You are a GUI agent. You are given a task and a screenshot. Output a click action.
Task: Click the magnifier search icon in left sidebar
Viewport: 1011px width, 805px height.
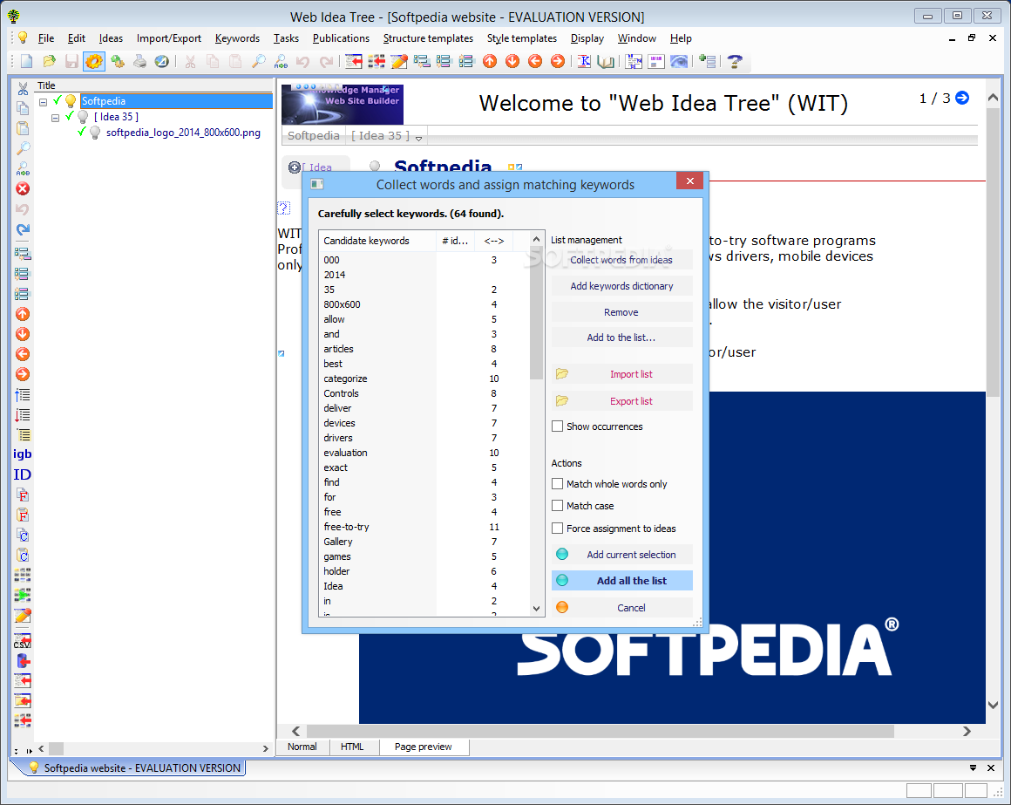pyautogui.click(x=23, y=148)
